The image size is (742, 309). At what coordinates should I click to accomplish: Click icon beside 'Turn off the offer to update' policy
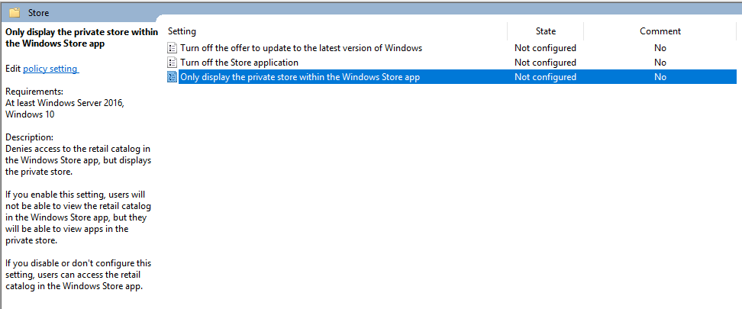tap(173, 48)
